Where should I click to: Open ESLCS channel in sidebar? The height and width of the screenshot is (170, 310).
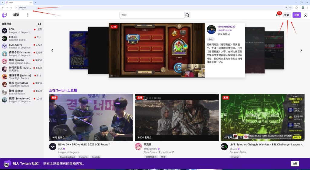click(x=22, y=38)
